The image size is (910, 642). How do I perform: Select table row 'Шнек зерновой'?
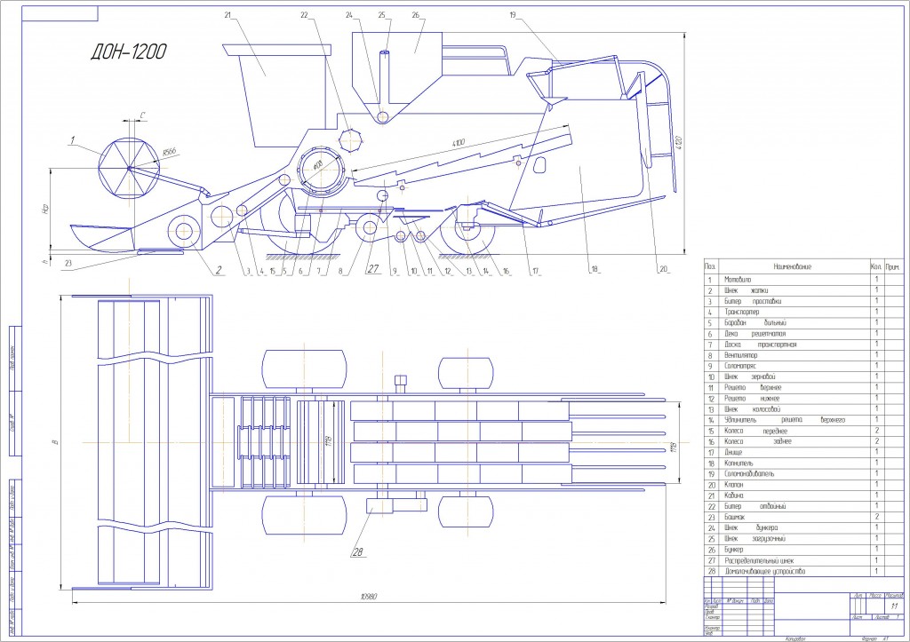coord(803,377)
